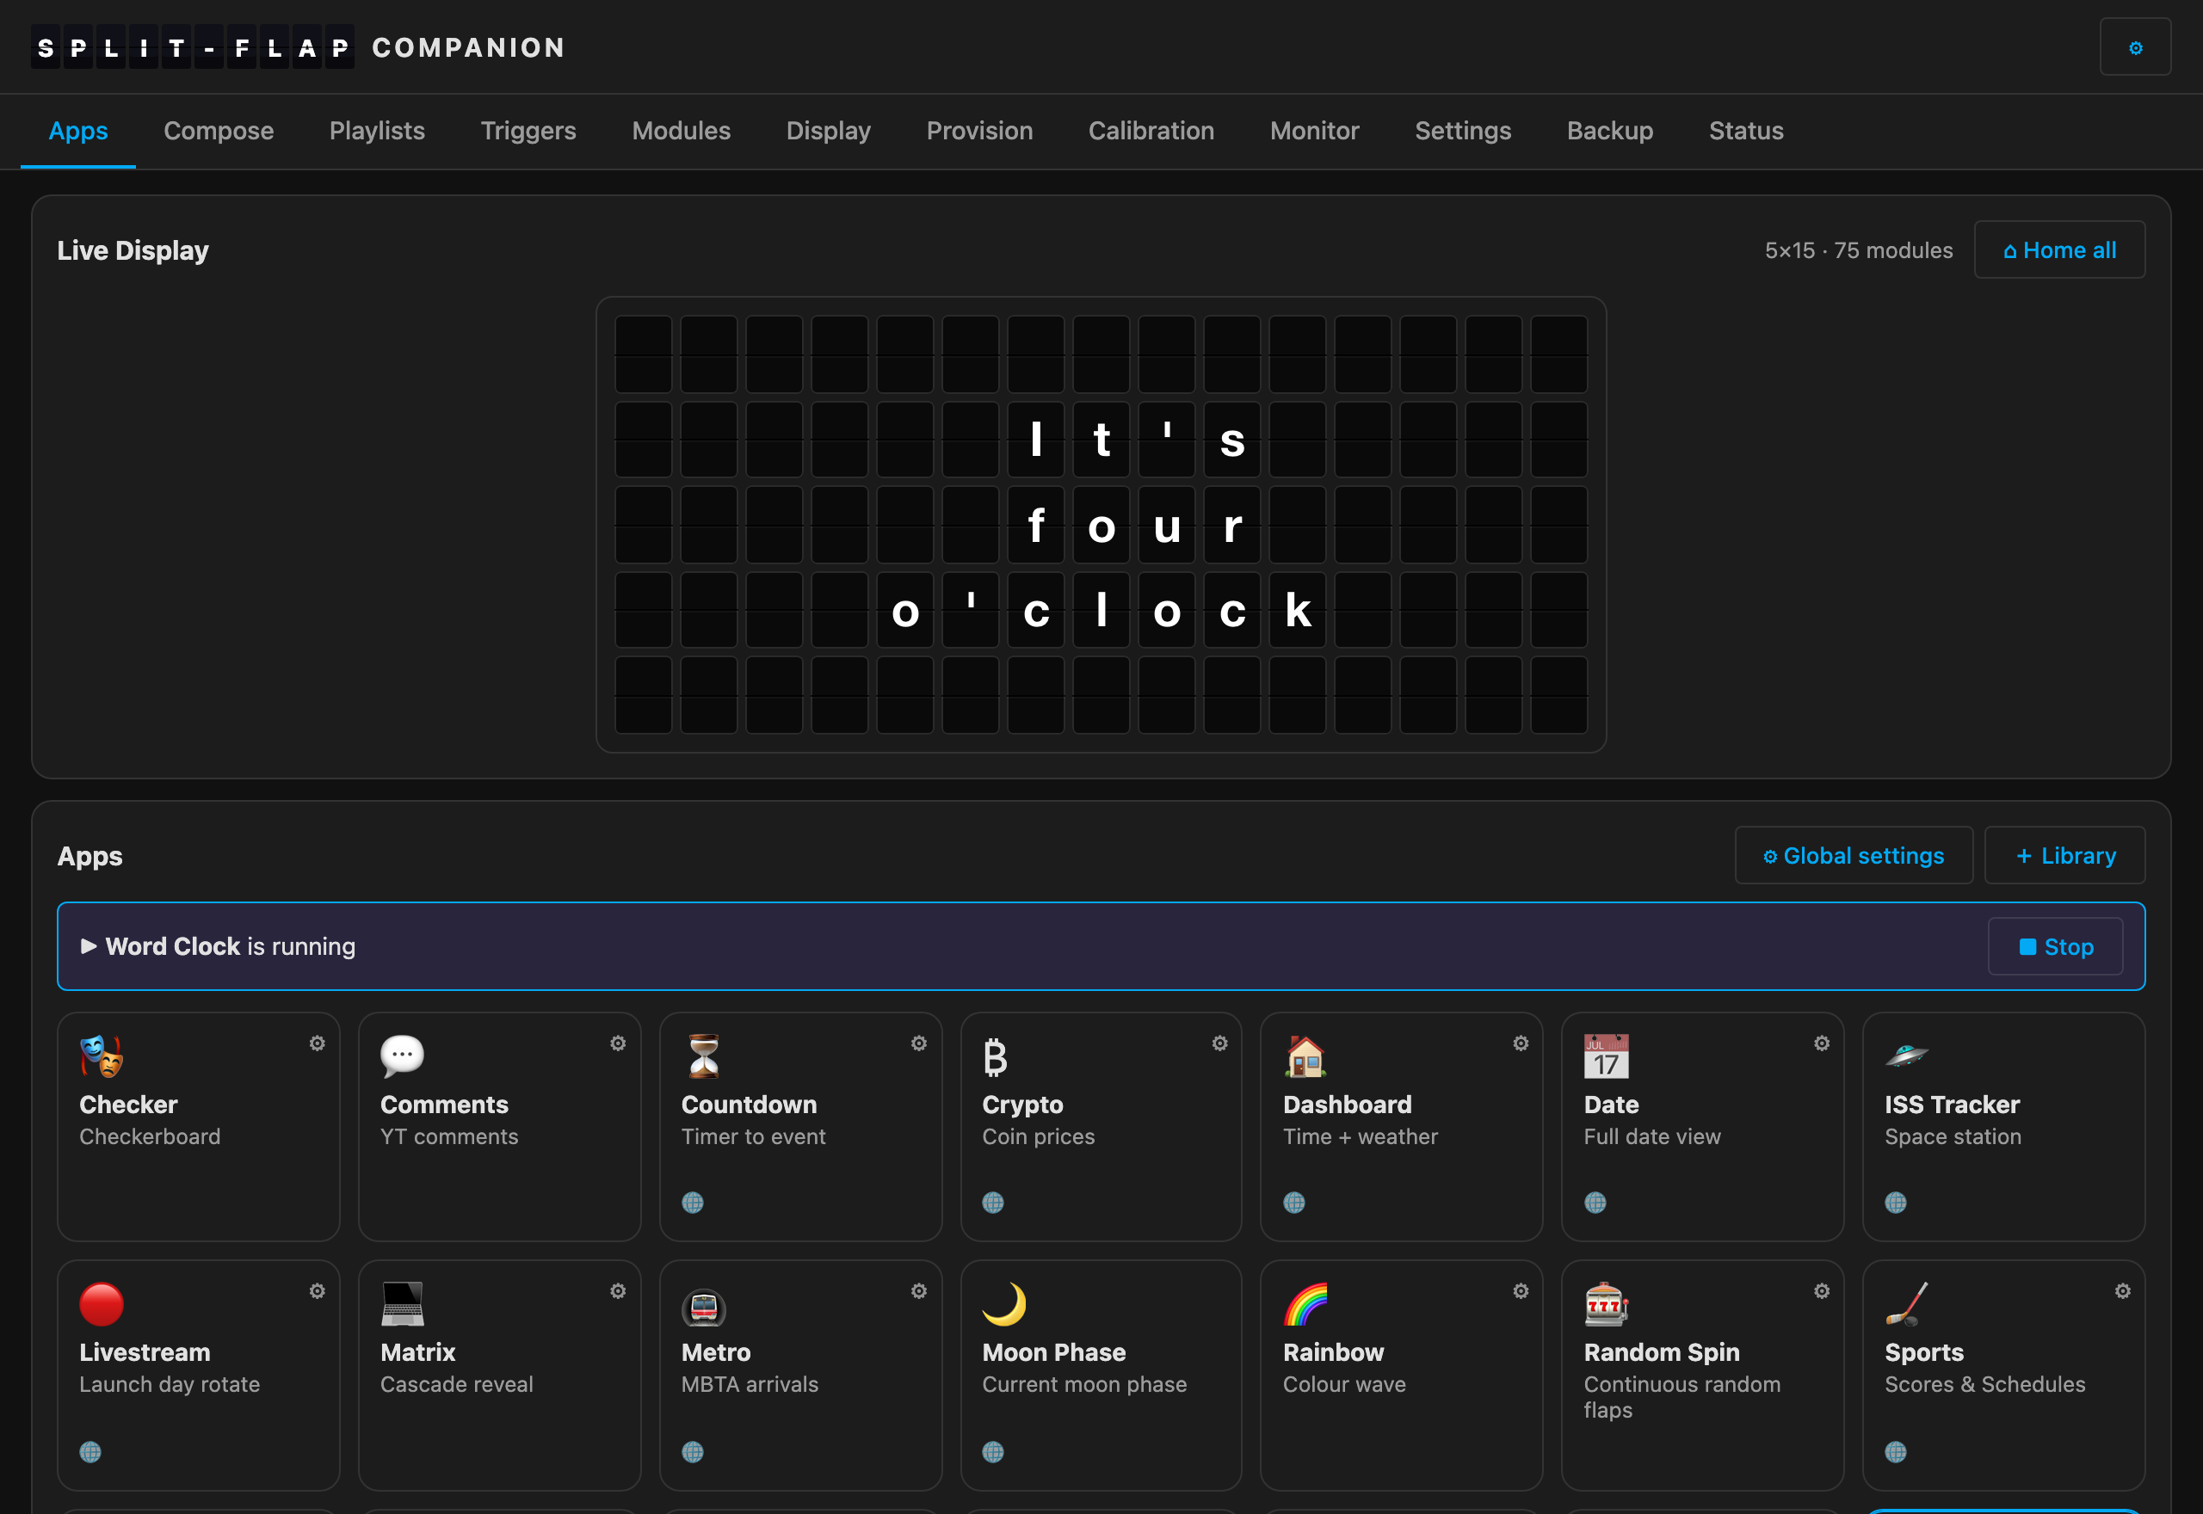Click the globe icon on Moon Phase card
The height and width of the screenshot is (1514, 2203).
pos(993,1451)
